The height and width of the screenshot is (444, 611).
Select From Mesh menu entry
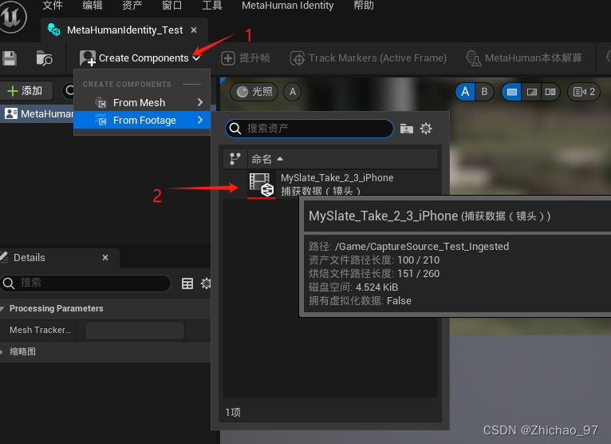[x=142, y=102]
